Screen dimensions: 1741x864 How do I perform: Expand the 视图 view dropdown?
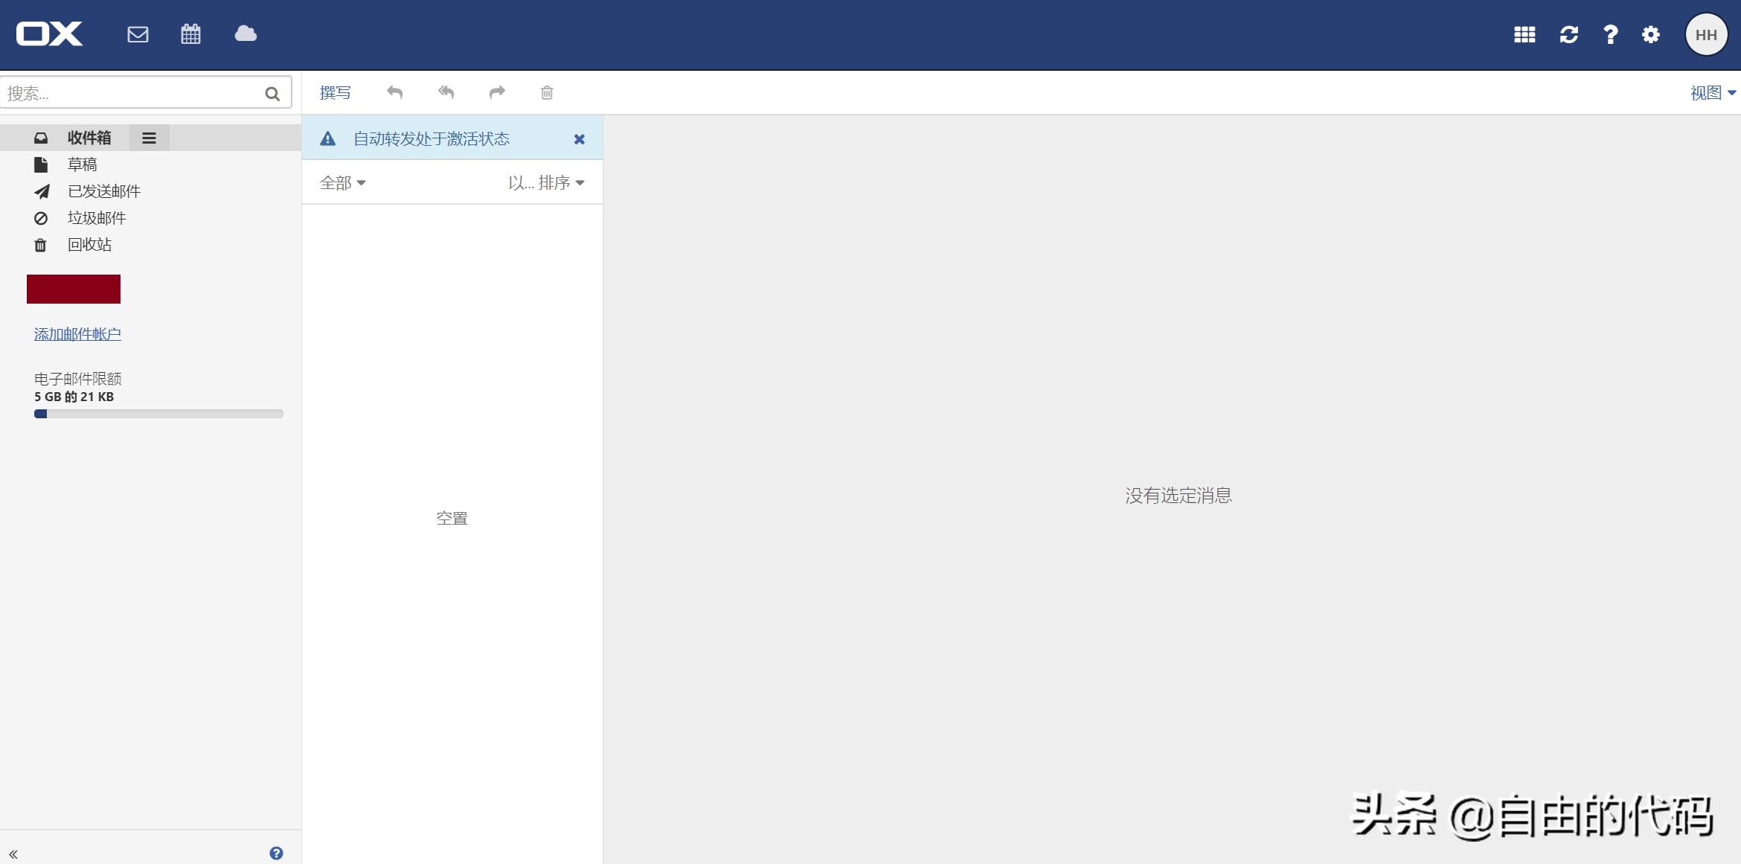click(1712, 93)
